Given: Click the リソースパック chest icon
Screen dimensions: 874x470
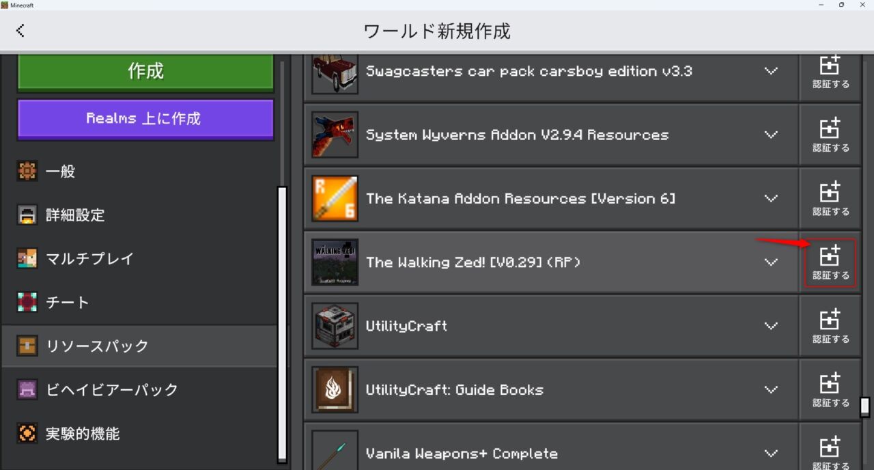Looking at the screenshot, I should click(27, 346).
